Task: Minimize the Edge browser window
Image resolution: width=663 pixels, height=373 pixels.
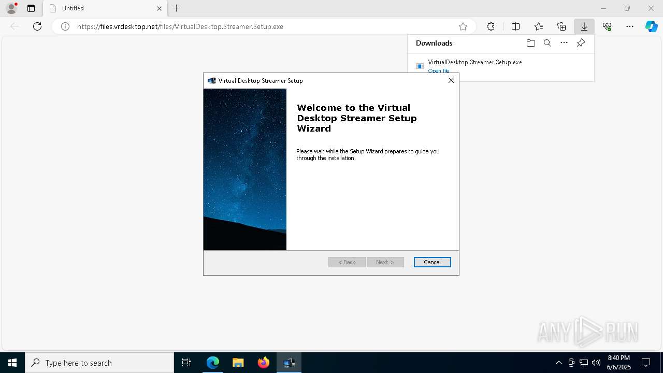Action: (603, 8)
